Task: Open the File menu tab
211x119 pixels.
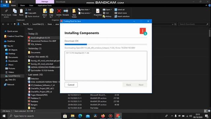Action: (5, 5)
